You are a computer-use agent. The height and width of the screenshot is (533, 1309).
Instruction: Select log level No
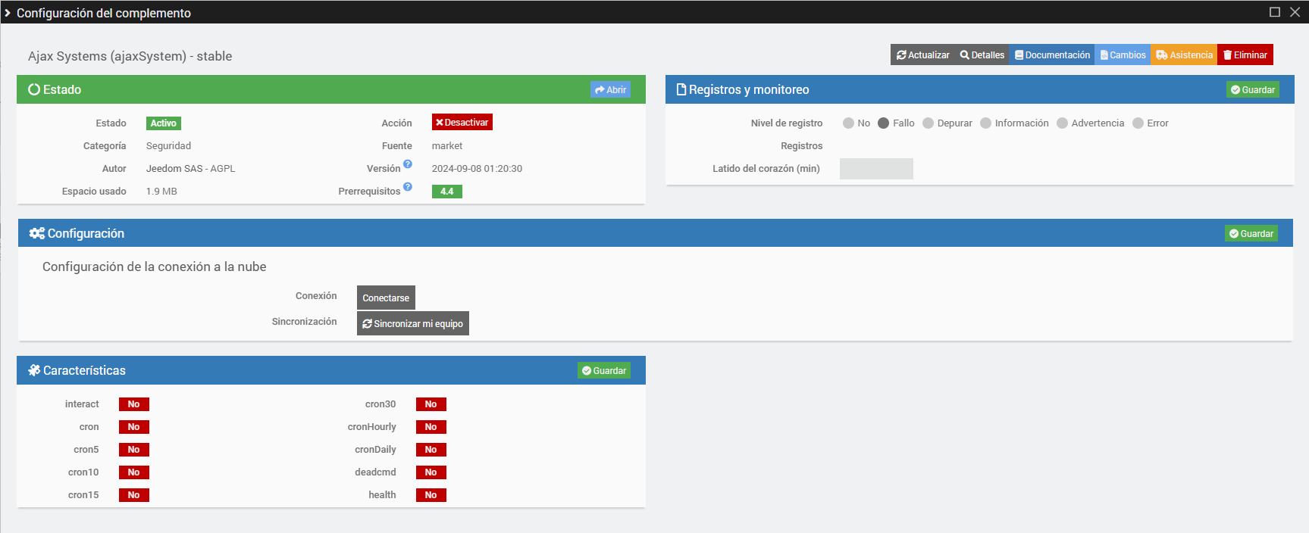[848, 123]
